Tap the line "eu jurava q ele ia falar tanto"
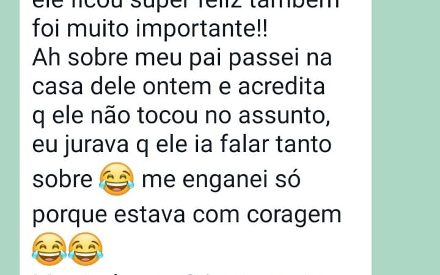The height and width of the screenshot is (275, 440). (x=182, y=145)
